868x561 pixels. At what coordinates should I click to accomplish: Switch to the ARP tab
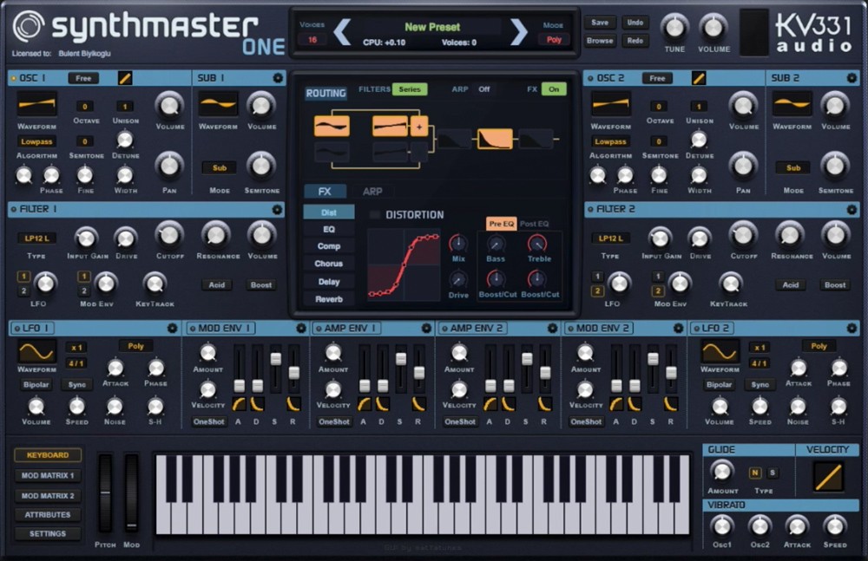pyautogui.click(x=372, y=192)
